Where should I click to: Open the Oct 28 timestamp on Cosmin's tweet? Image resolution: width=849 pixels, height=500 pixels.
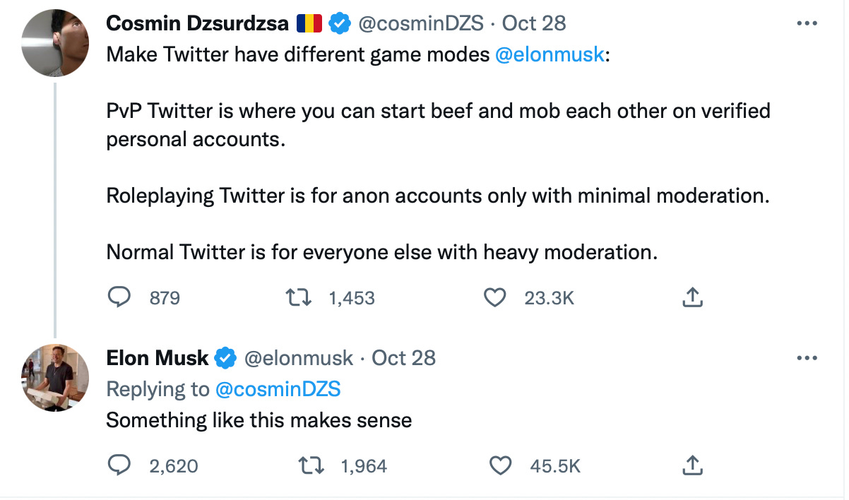534,23
